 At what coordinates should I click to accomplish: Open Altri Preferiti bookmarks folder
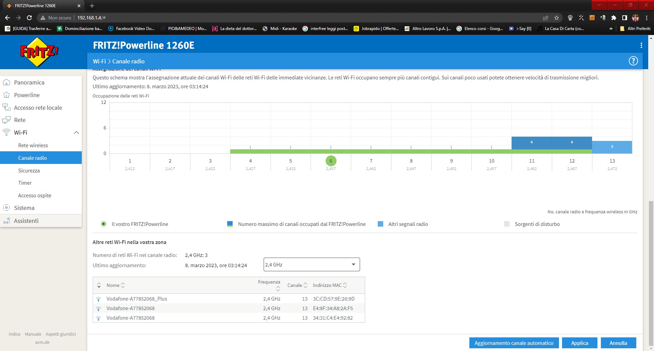click(x=635, y=29)
